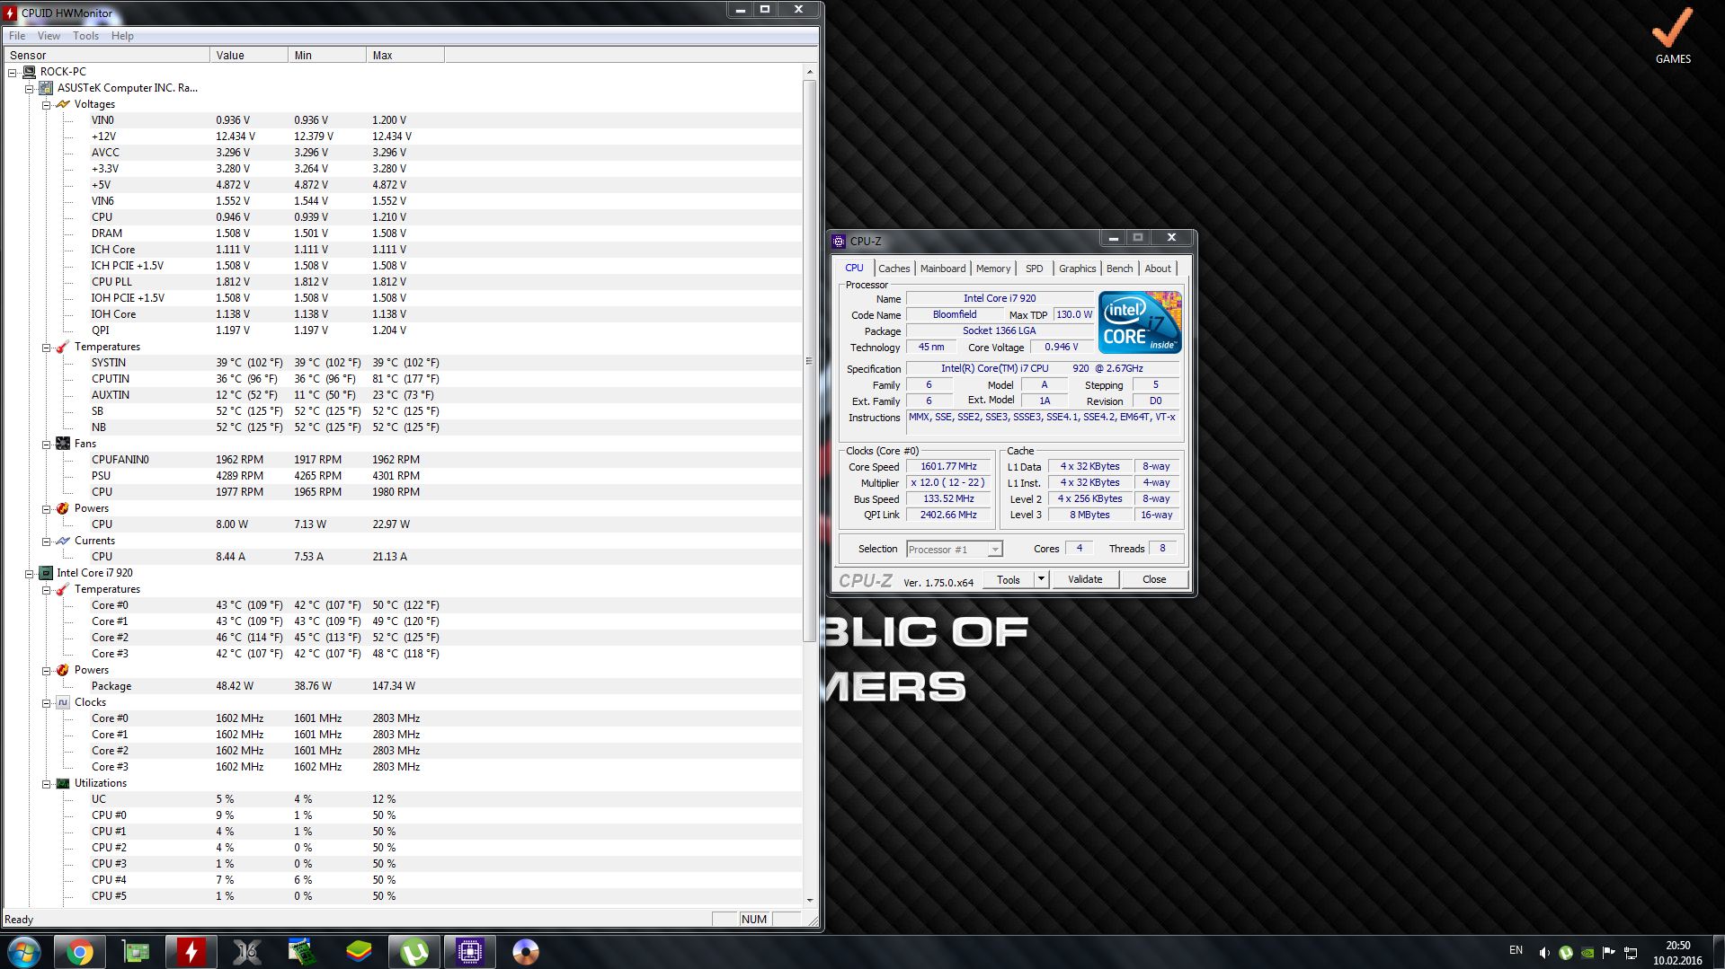Collapse the ASUSTeK Computer node
This screenshot has height=969, width=1725.
coord(30,88)
